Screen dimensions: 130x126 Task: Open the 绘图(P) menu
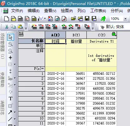tap(67, 11)
